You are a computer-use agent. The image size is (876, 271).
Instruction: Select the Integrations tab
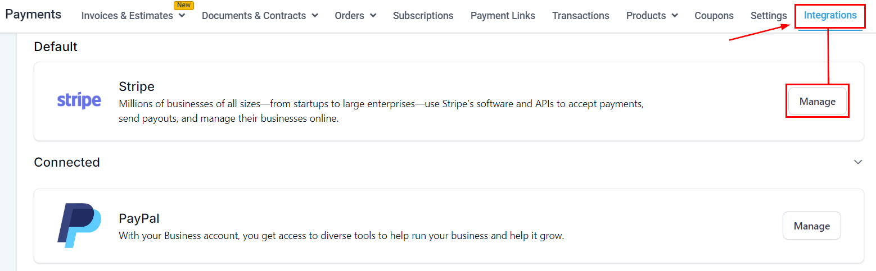[830, 15]
